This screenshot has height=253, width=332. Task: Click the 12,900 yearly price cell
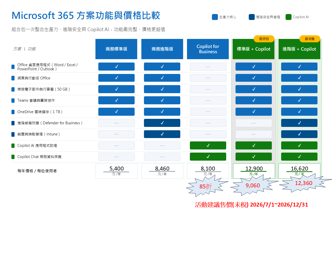(x=254, y=171)
